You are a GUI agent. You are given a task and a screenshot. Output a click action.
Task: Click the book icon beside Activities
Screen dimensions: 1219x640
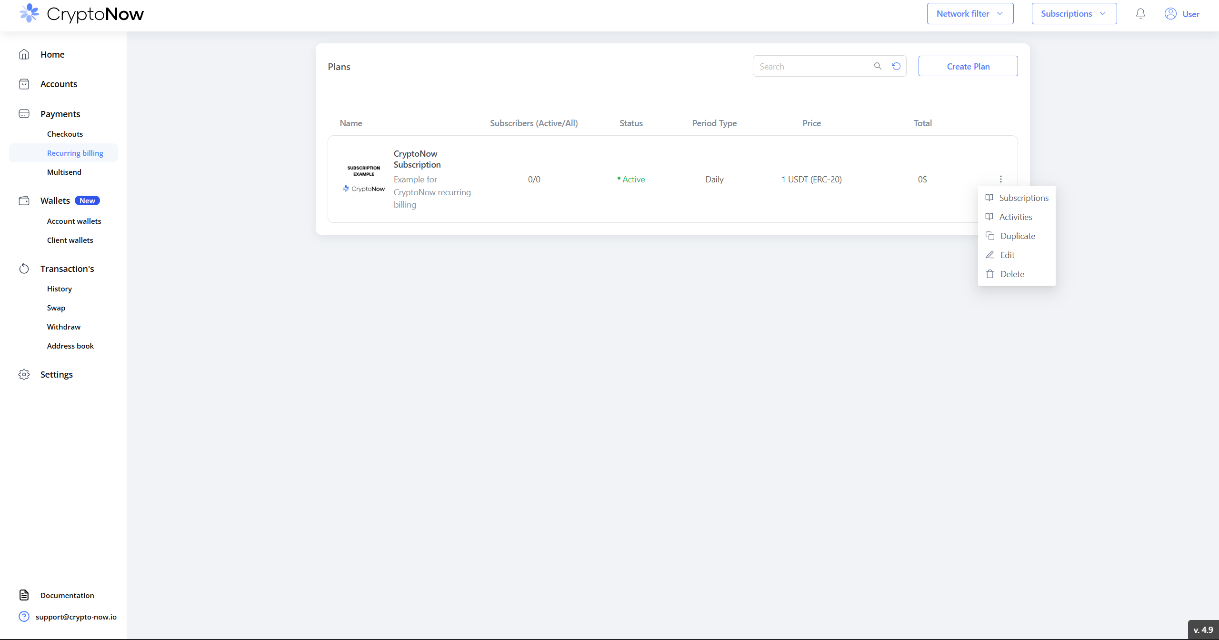point(989,217)
